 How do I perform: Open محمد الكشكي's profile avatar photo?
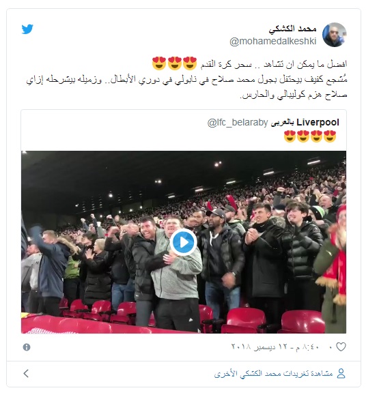335,35
